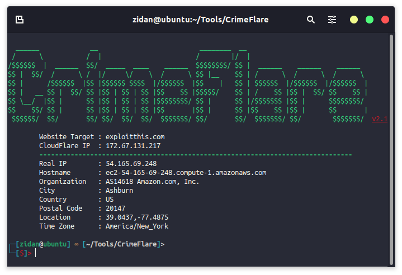Select the CloudFlare IP 172.67.131.217
Image resolution: width=402 pixels, height=275 pixels.
point(133,145)
